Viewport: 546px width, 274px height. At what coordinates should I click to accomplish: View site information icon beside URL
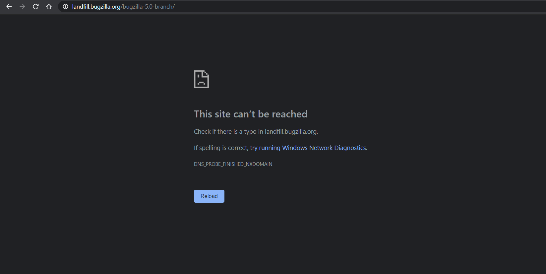pos(65,7)
